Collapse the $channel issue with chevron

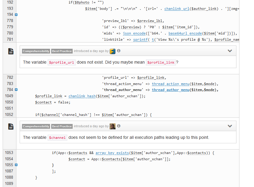tap(230, 126)
